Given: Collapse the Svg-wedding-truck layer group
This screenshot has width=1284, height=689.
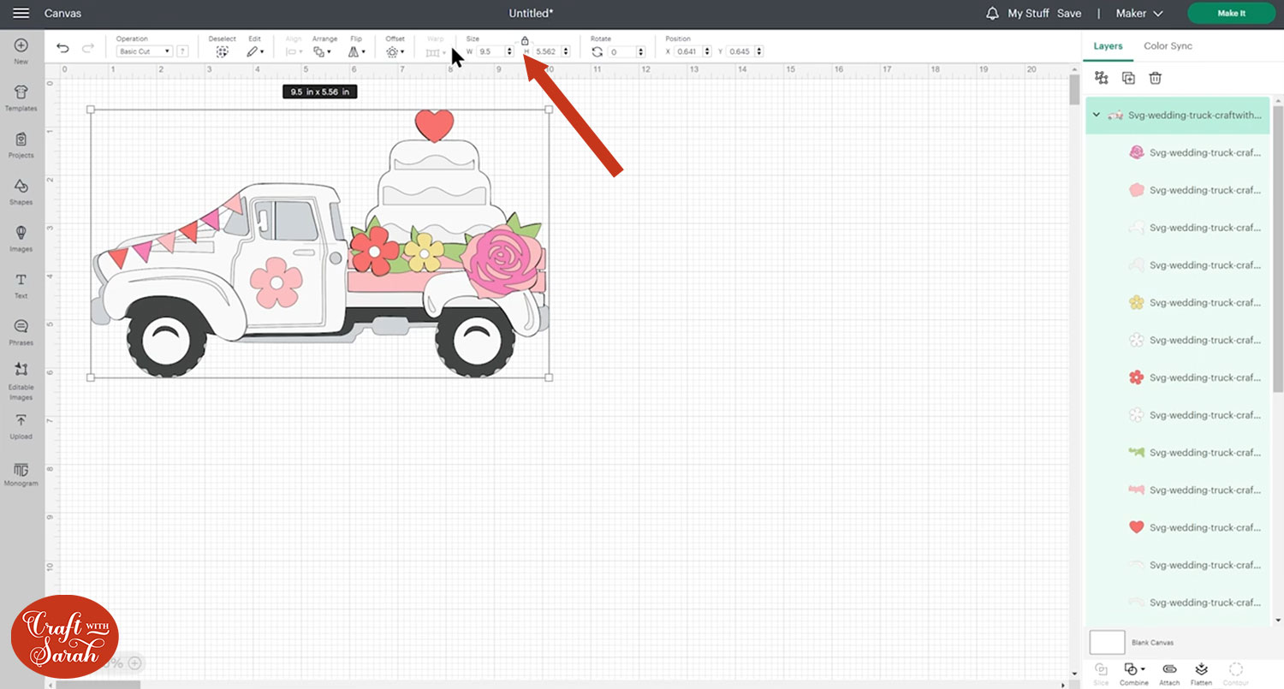Looking at the screenshot, I should (x=1097, y=115).
